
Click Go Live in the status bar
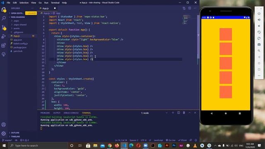171,140
